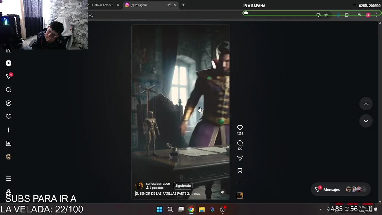Open Chrome extensions puzzle icon
Viewport: 382px width, 215px height.
coord(346,15)
